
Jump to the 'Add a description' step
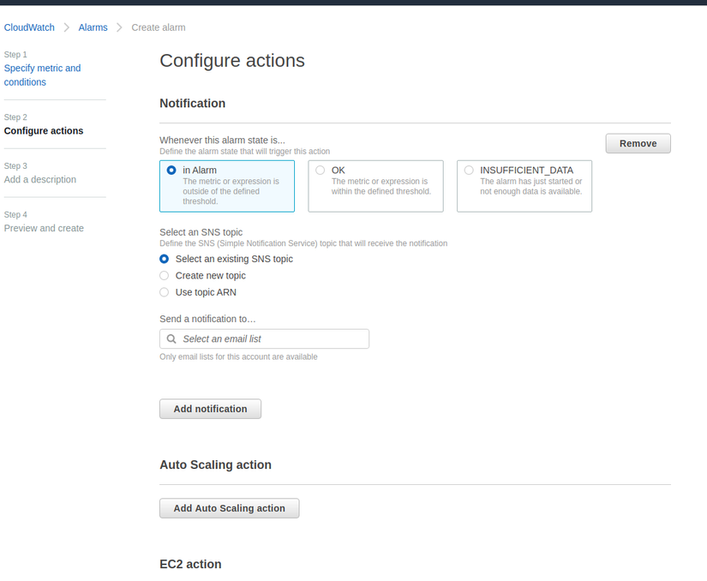[40, 180]
